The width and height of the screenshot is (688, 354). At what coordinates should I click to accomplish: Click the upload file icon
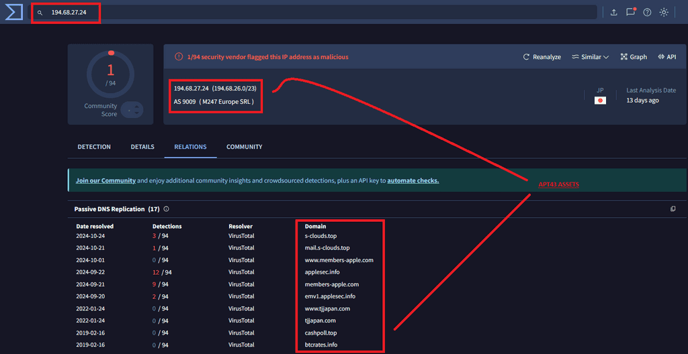613,12
